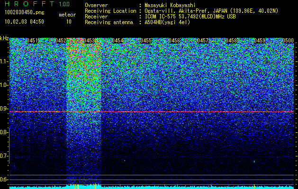Click the 0500 time marker
The width and height of the screenshot is (298, 189).
coord(288,41)
